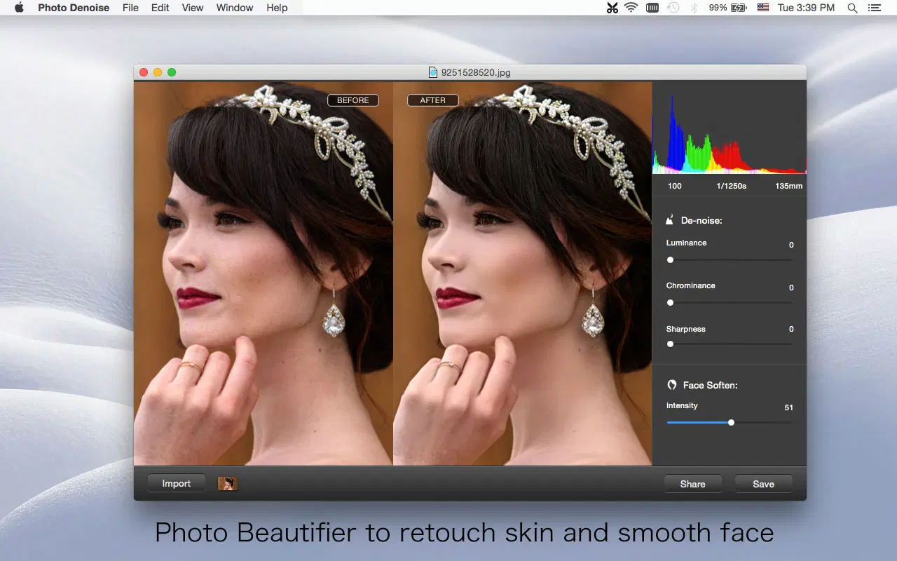The width and height of the screenshot is (897, 561).
Task: Click the scissors icon in menu bar
Action: tap(612, 8)
